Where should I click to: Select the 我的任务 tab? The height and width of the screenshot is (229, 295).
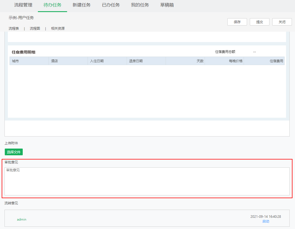point(140,5)
